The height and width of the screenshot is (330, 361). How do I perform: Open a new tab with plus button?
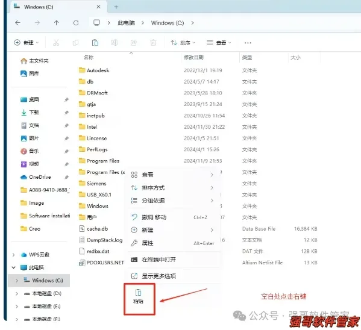coord(116,7)
